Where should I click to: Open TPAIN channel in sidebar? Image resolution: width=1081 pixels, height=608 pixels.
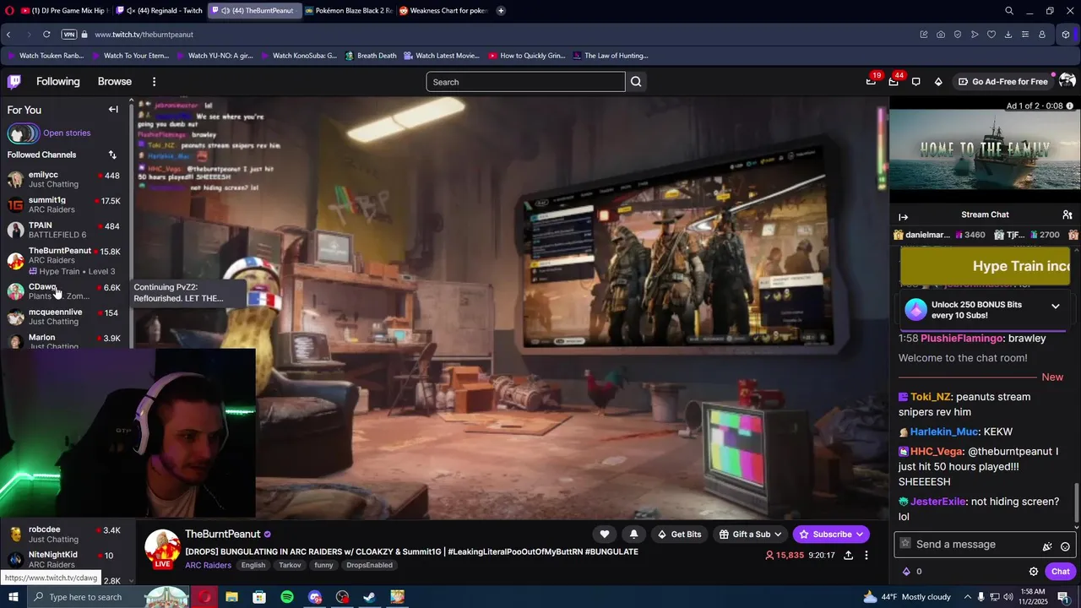pos(64,230)
